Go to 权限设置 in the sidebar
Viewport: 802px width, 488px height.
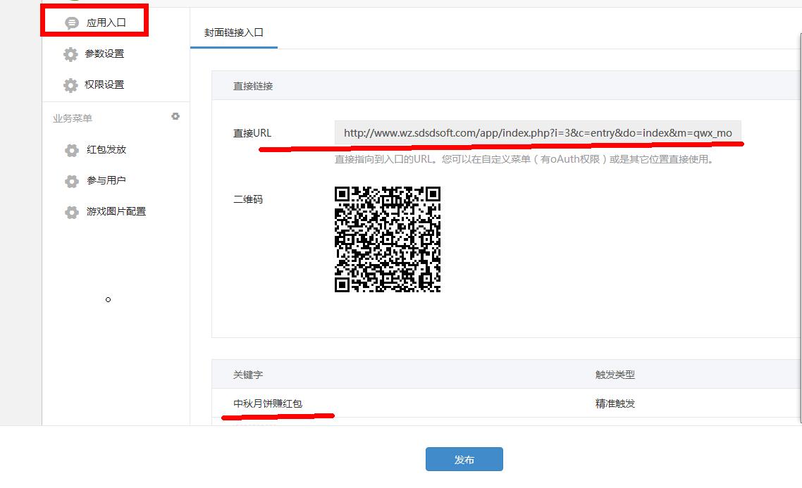[x=104, y=85]
